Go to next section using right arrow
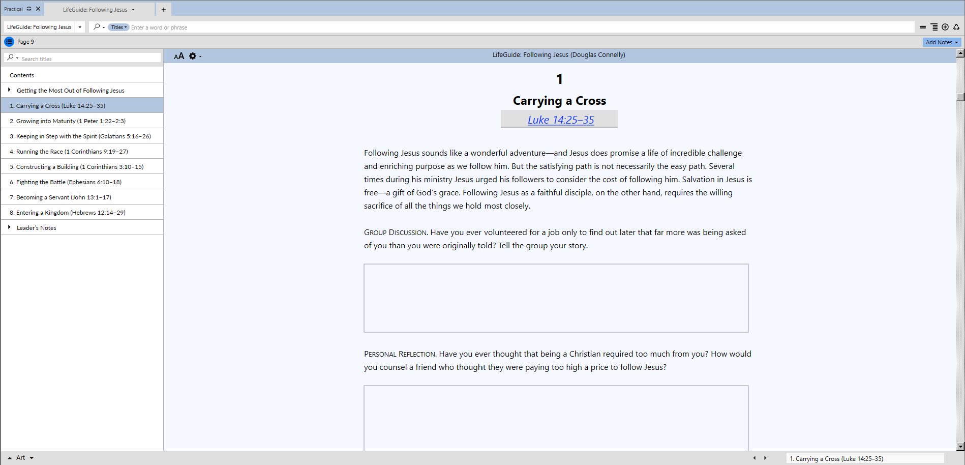This screenshot has width=965, height=465. click(765, 458)
